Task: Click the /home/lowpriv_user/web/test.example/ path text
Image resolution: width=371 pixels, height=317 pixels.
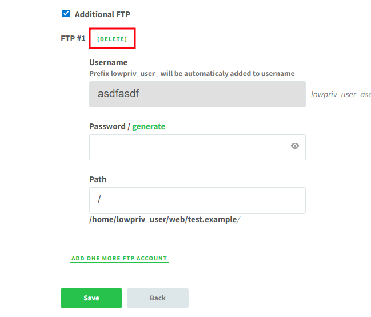Action: point(165,219)
